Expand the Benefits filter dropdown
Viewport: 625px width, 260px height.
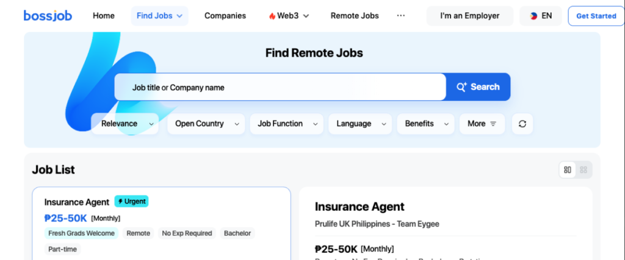(425, 124)
